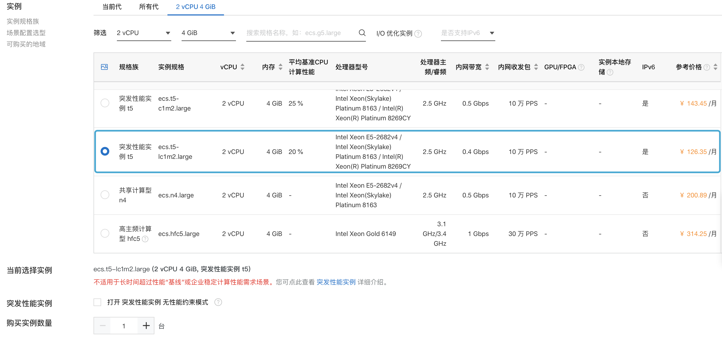The height and width of the screenshot is (340, 722).
Task: Switch to the 所有代 tab
Action: click(149, 7)
